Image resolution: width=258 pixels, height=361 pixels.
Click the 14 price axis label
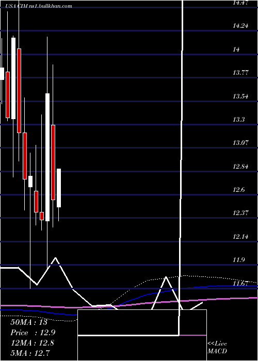[x=236, y=50]
